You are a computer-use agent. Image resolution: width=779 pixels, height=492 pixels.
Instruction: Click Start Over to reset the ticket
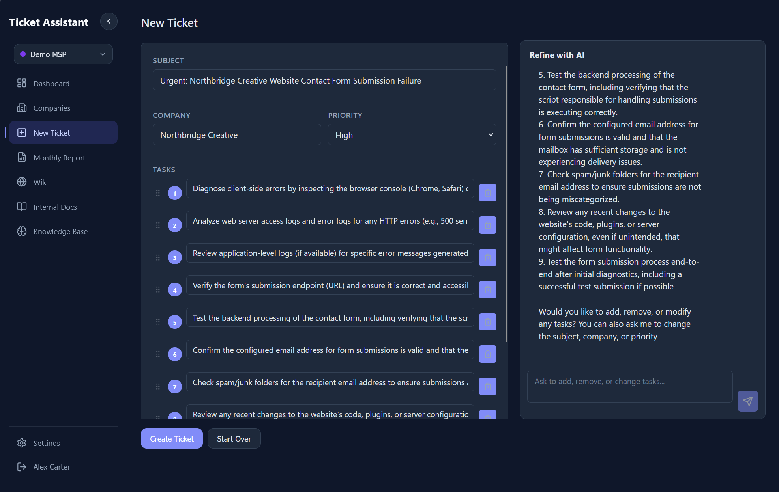tap(234, 438)
